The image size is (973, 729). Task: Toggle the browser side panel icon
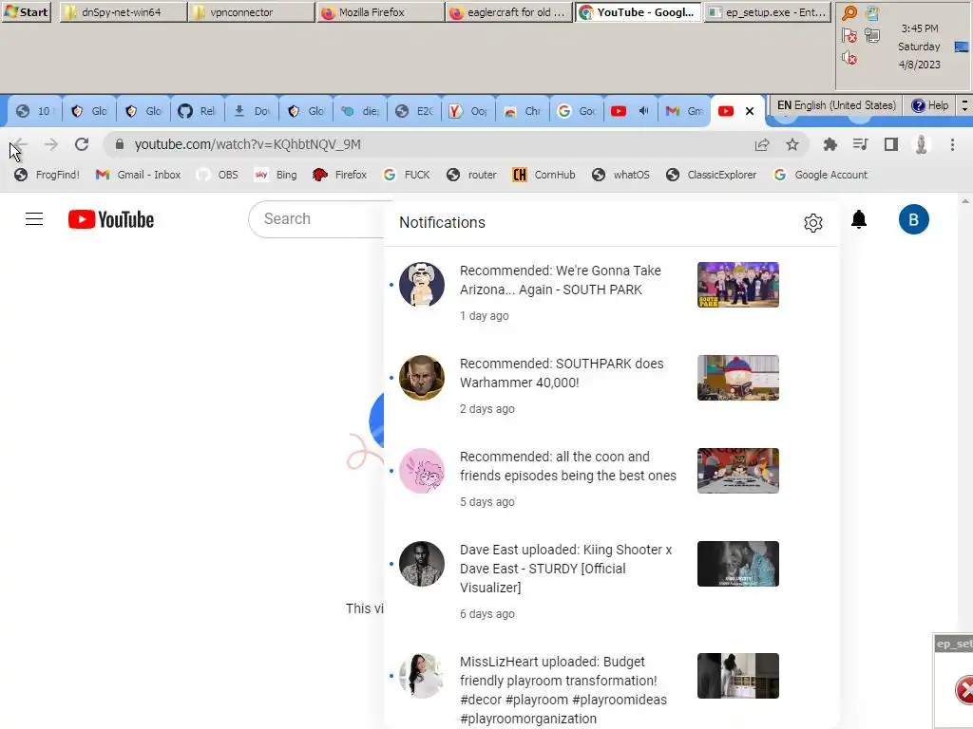[891, 144]
